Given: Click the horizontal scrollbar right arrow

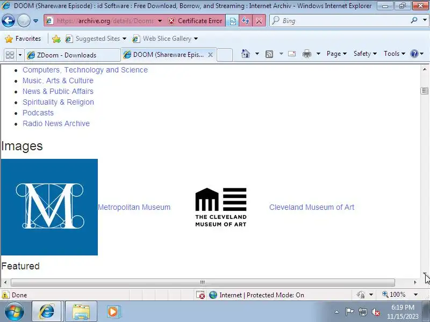Looking at the screenshot, I should coord(415,282).
